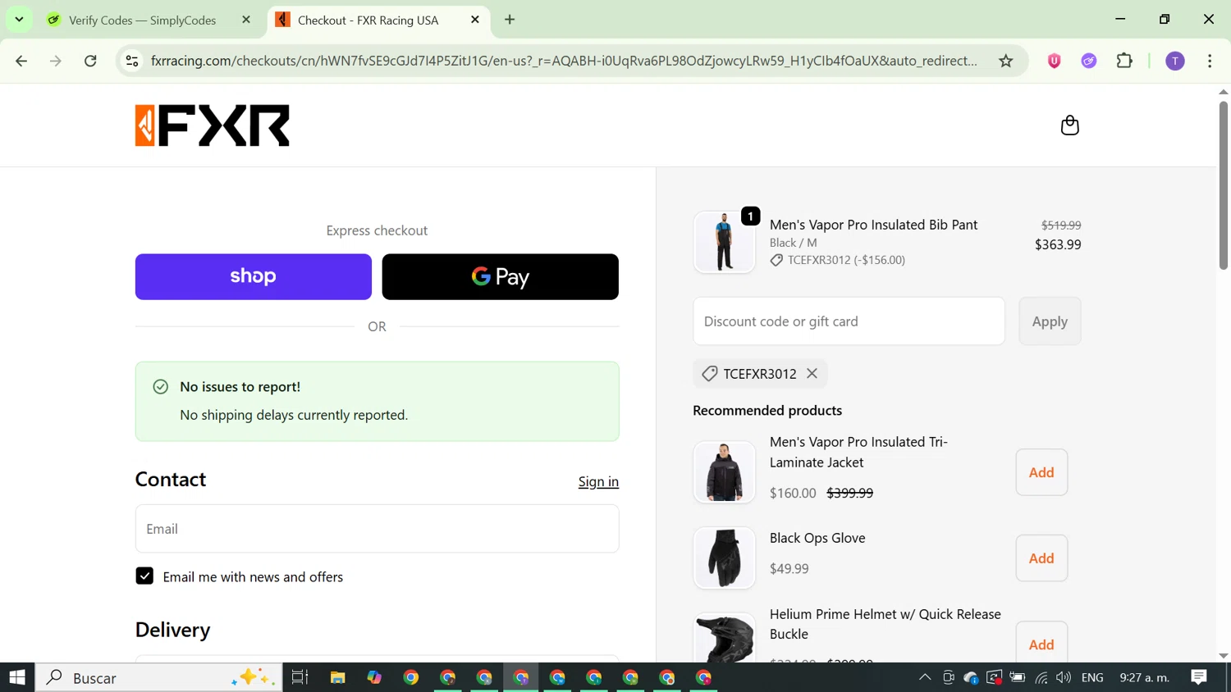1231x692 pixels.
Task: Click the discount tag icon beside TCEFXR3012 chip
Action: coord(710,374)
